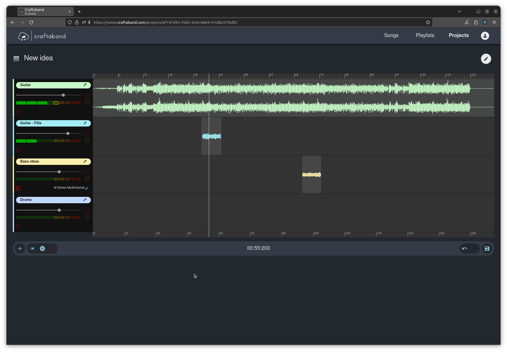This screenshot has width=507, height=352.
Task: Show site security lock information
Action: pyautogui.click(x=77, y=22)
